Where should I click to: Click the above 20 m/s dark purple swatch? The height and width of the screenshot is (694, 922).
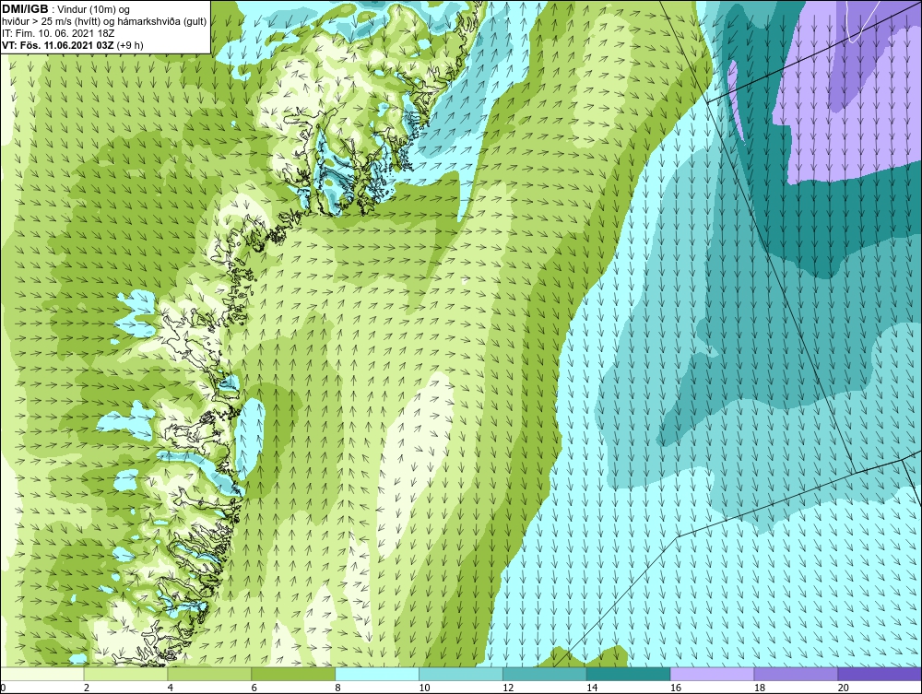(x=880, y=674)
